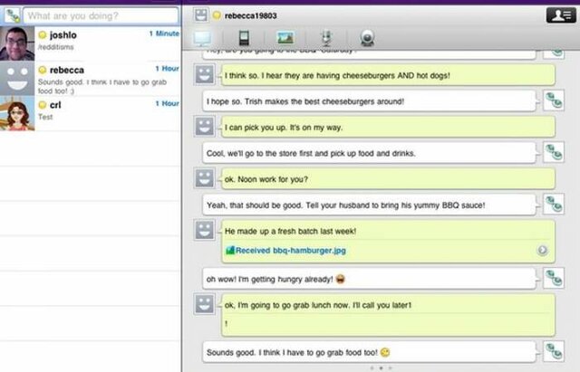Click crl's last message 'Test'

45,117
